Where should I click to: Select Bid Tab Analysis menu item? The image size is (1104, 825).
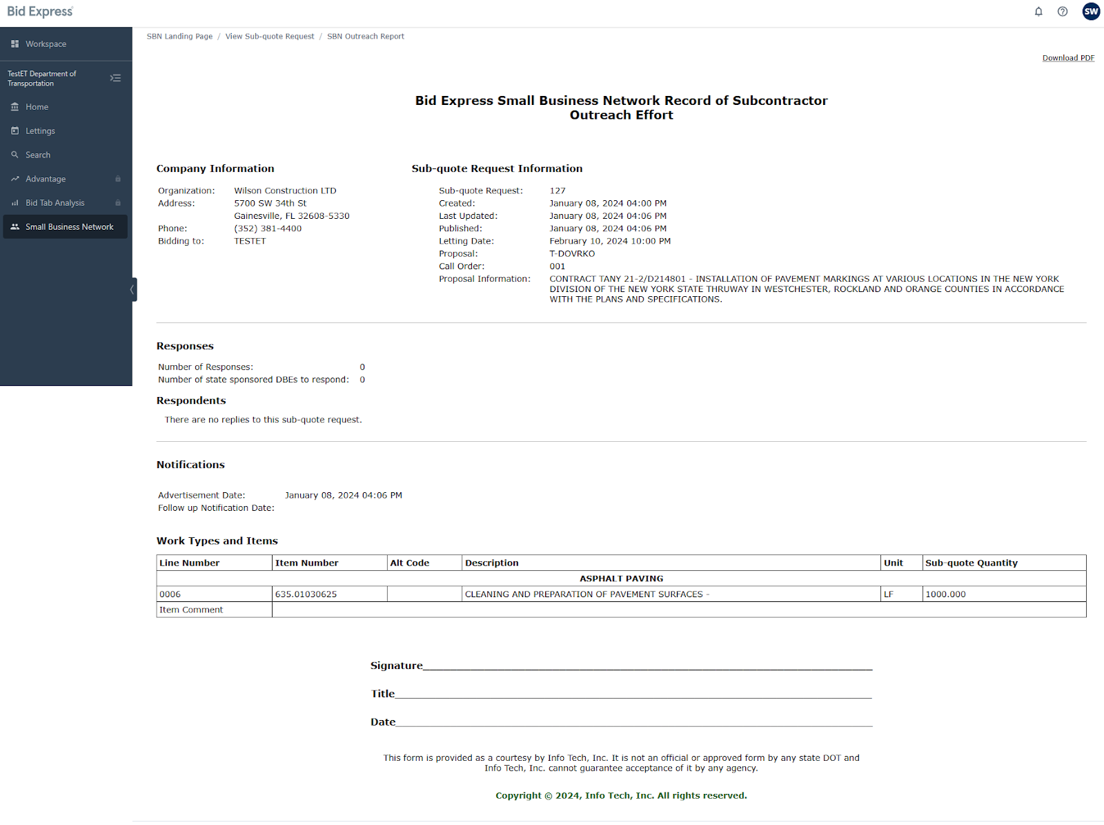pyautogui.click(x=55, y=203)
